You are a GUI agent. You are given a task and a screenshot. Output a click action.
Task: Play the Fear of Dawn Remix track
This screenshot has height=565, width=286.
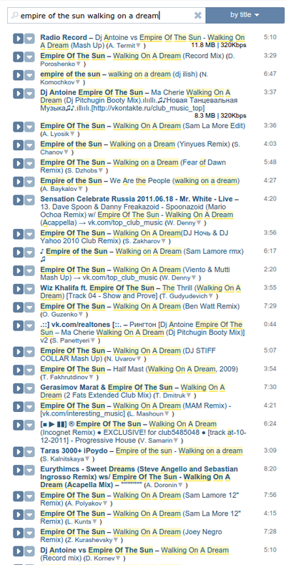[x=18, y=164]
